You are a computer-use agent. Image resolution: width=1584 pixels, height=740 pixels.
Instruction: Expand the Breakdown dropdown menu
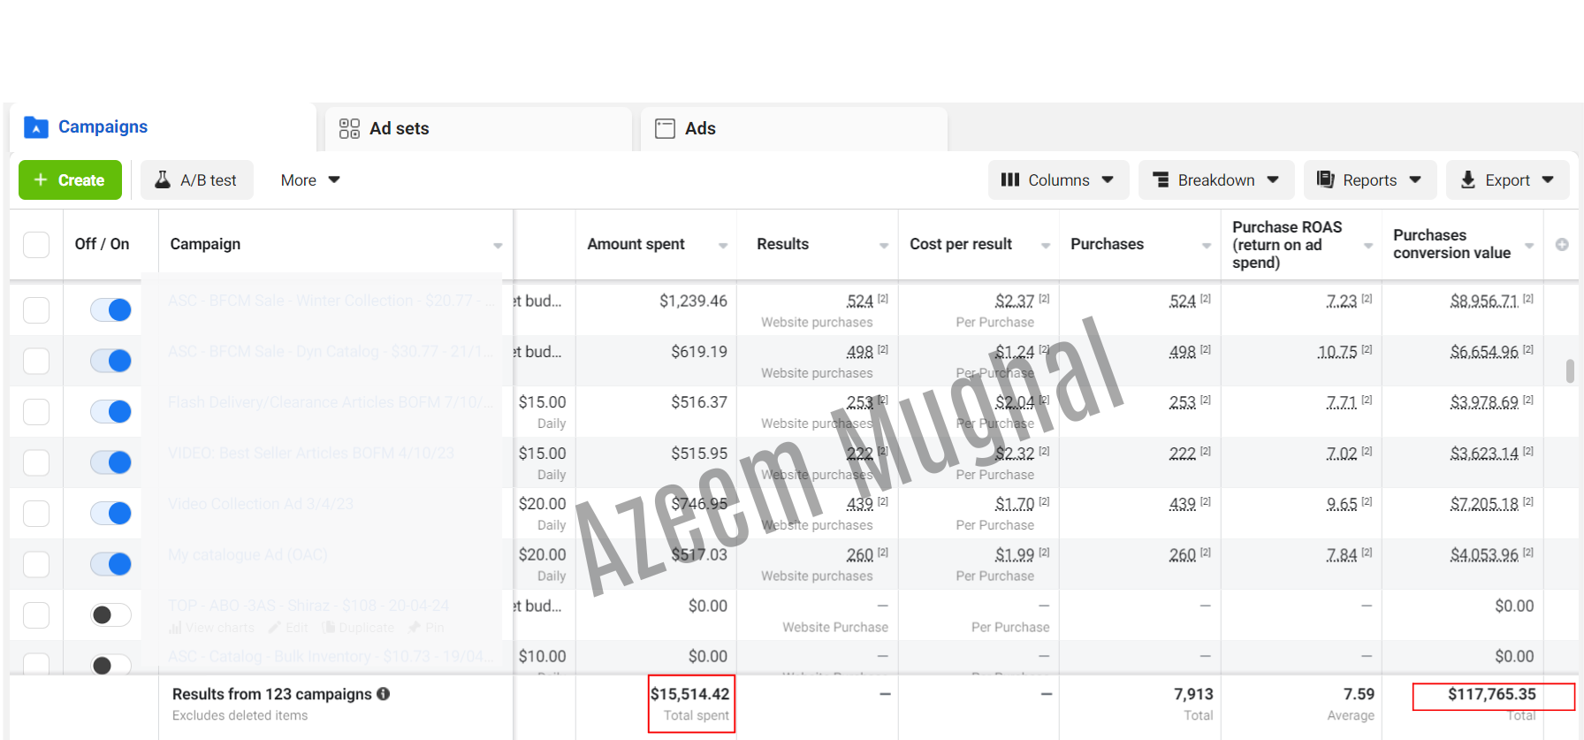tap(1215, 180)
